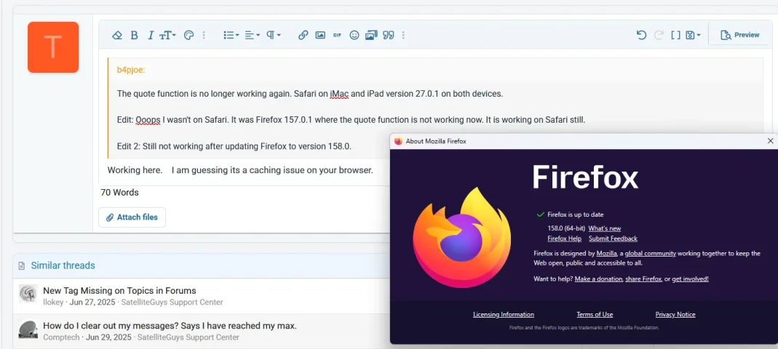Open the alignment dropdown
Viewport: 778px width, 349px height.
(252, 35)
